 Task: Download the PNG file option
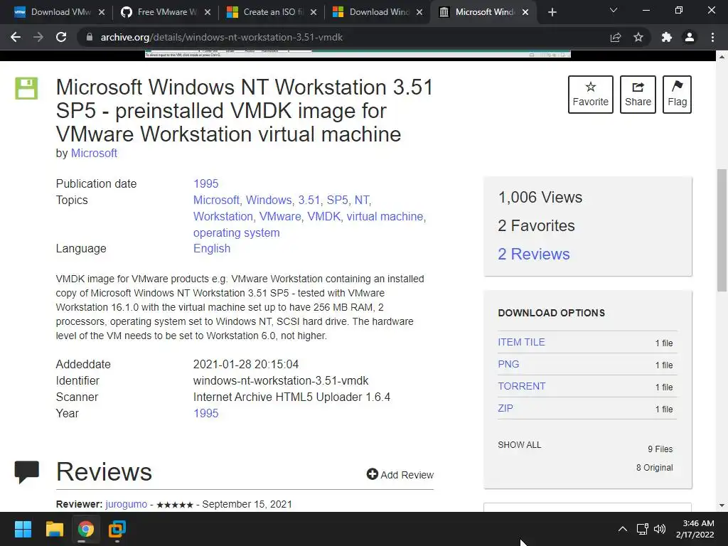point(508,364)
